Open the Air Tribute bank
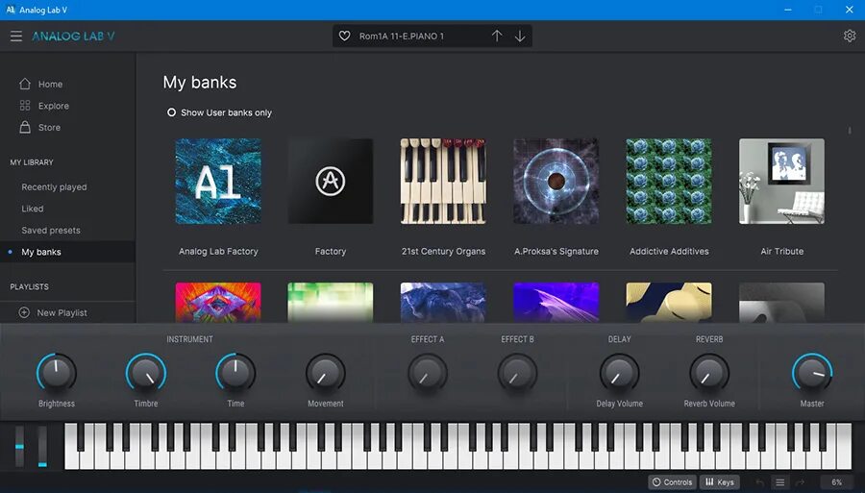The height and width of the screenshot is (493, 865). click(781, 182)
